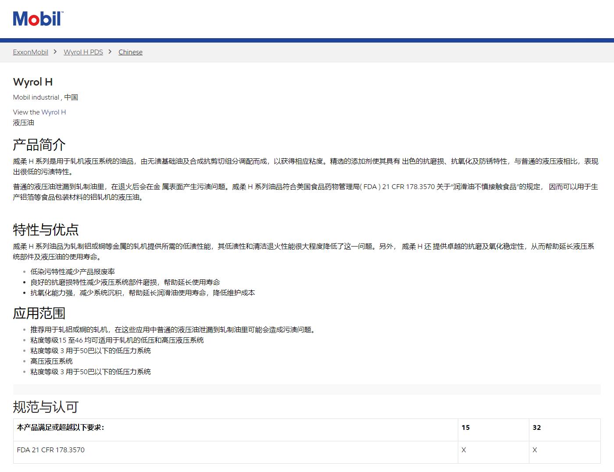Click the bullet starting '良好的抗磨损特性'
The image size is (614, 472).
(x=125, y=282)
